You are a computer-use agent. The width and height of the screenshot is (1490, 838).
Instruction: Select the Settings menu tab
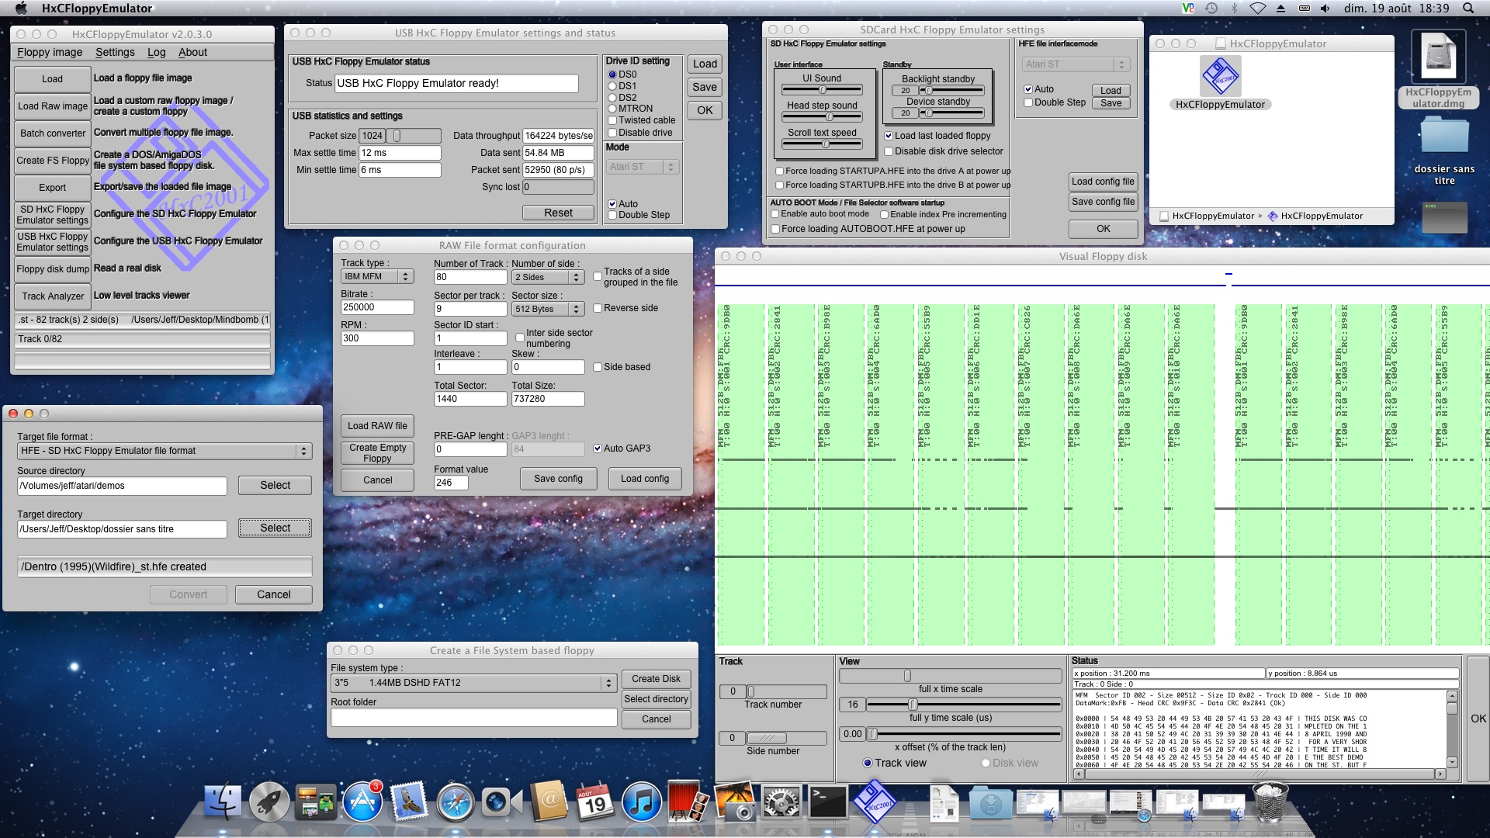pyautogui.click(x=116, y=51)
